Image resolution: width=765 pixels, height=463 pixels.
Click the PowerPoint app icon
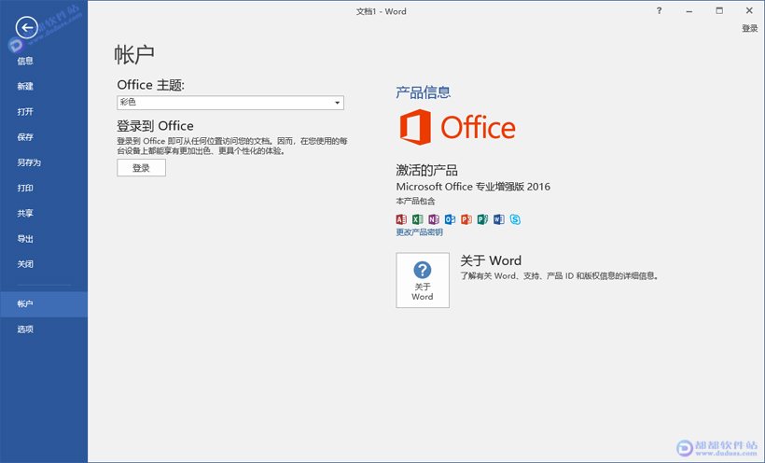(x=466, y=219)
